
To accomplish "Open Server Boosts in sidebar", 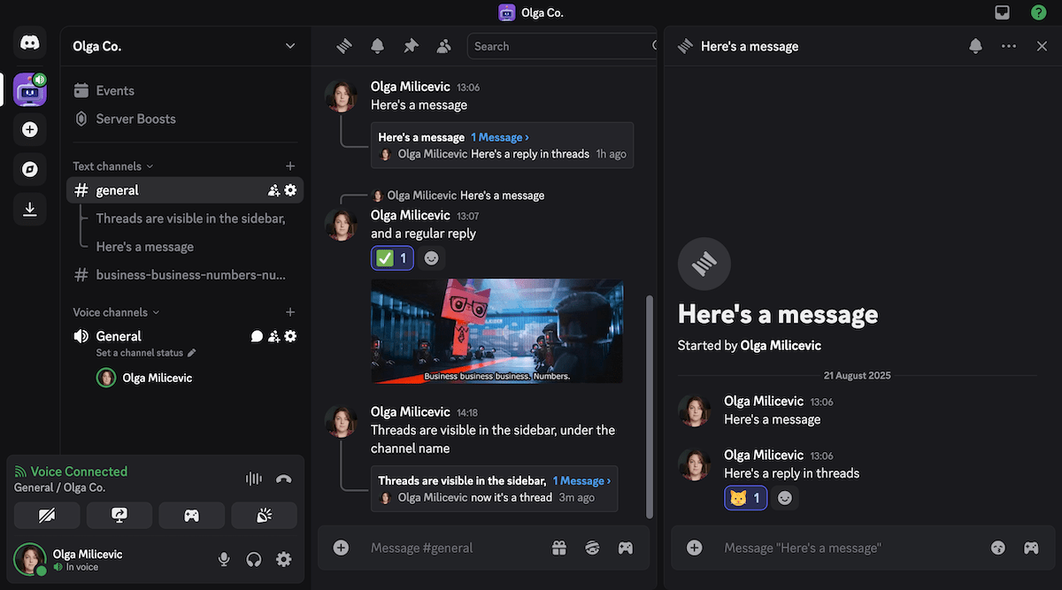I will tap(185, 119).
